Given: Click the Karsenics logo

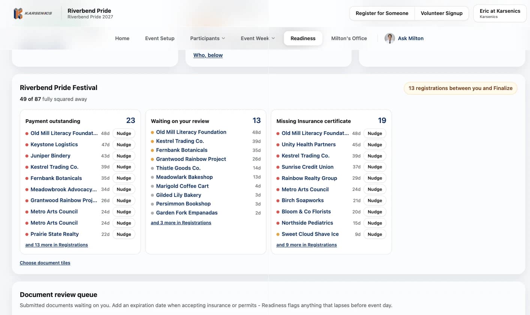Looking at the screenshot, I should click(33, 13).
